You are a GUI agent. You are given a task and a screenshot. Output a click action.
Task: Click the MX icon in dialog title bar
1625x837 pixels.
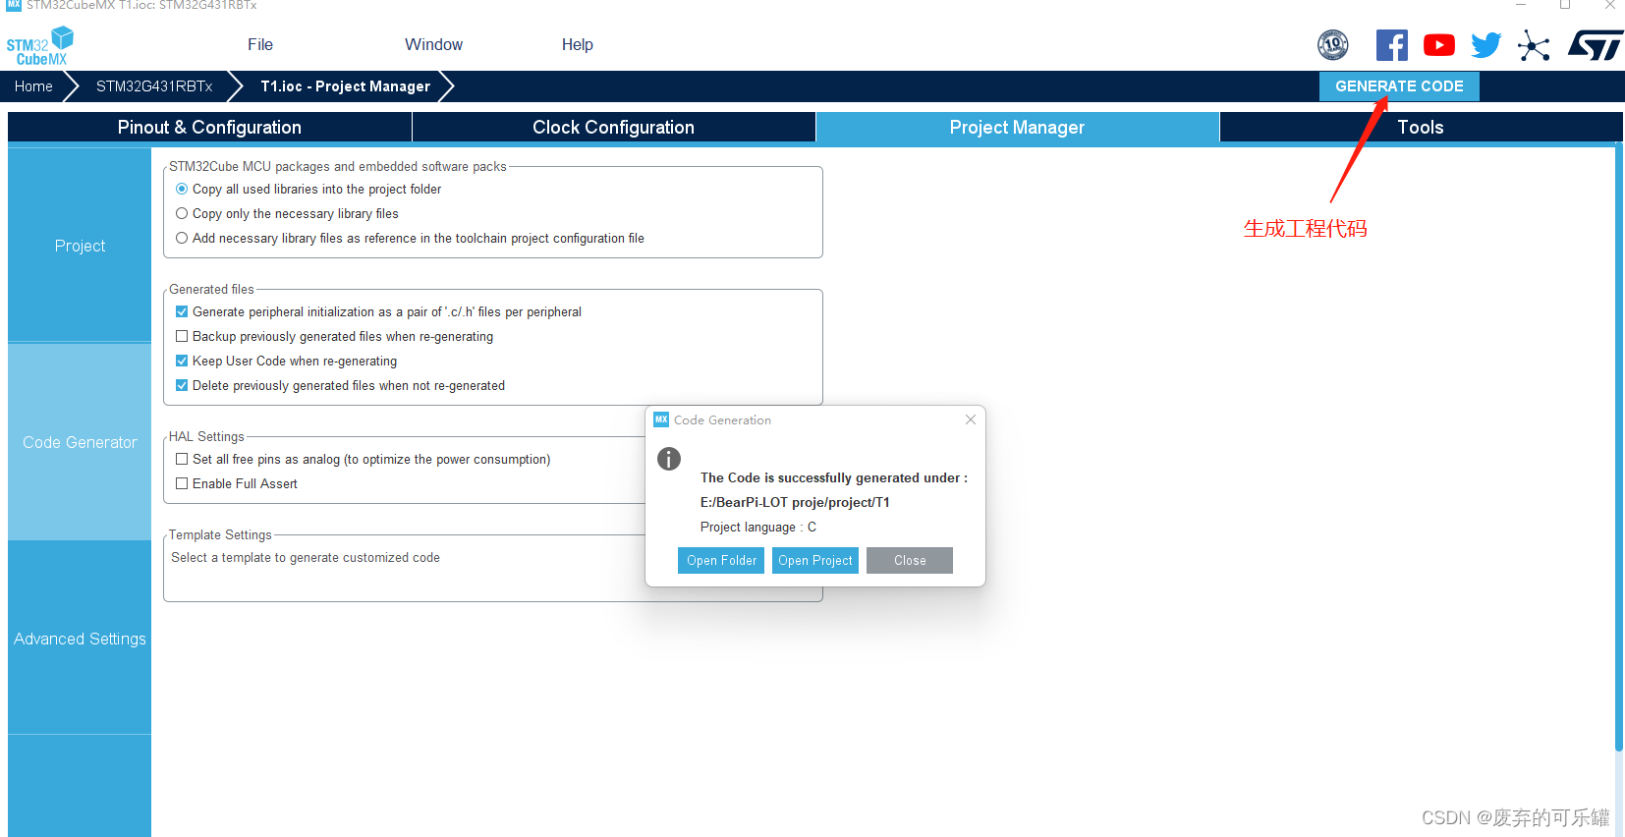click(x=661, y=419)
